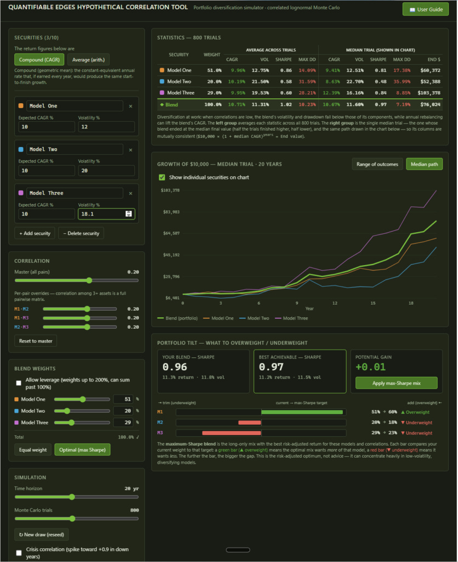
Task: Remove Model Three with its X icon
Action: click(131, 193)
